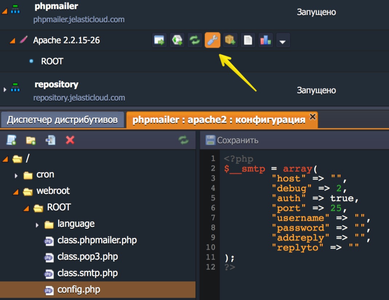389x300 pixels.
Task: Click the save floppy disk icon
Action: (x=211, y=140)
